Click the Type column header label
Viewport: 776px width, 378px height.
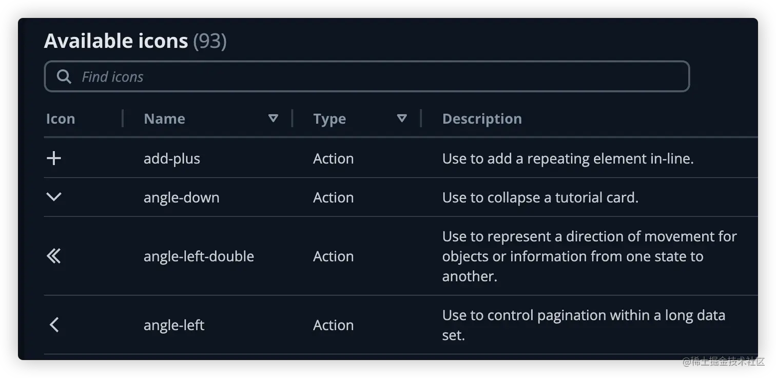coord(329,119)
